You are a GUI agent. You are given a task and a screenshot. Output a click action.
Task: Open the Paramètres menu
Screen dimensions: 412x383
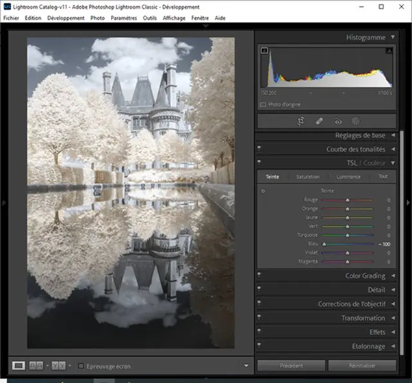[x=123, y=18]
